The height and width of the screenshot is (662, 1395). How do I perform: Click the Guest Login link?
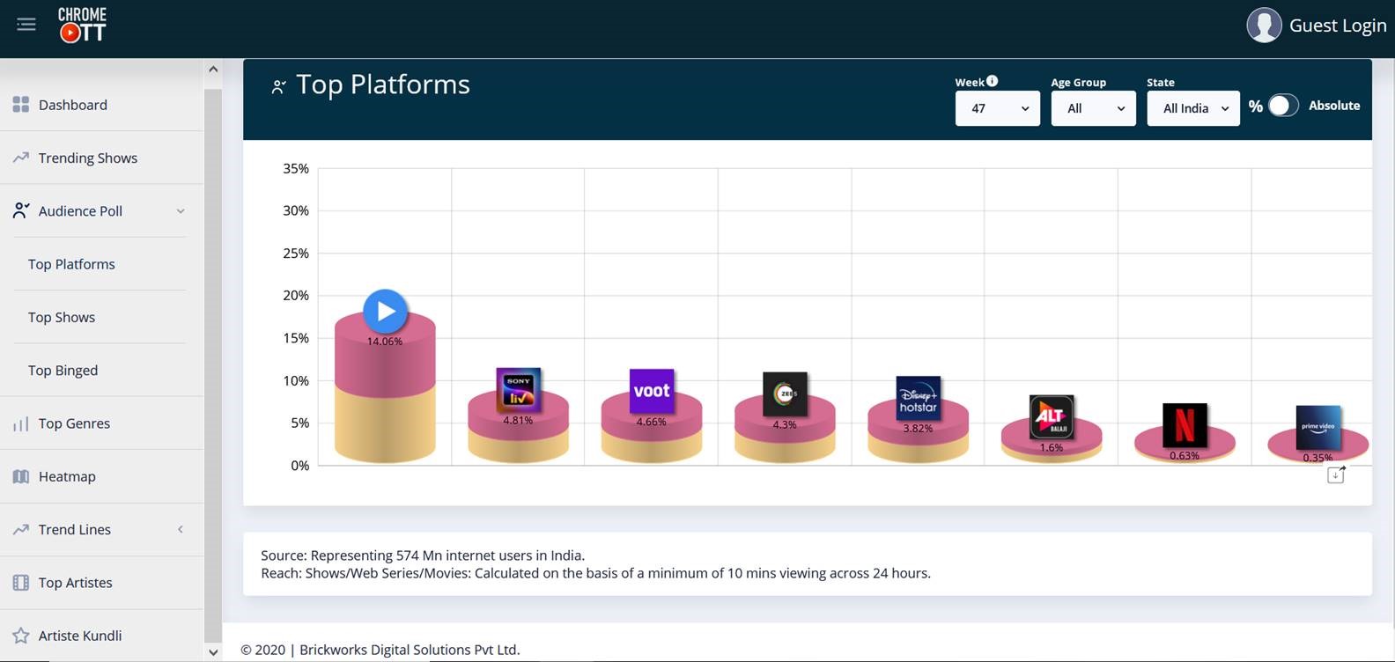1337,26
